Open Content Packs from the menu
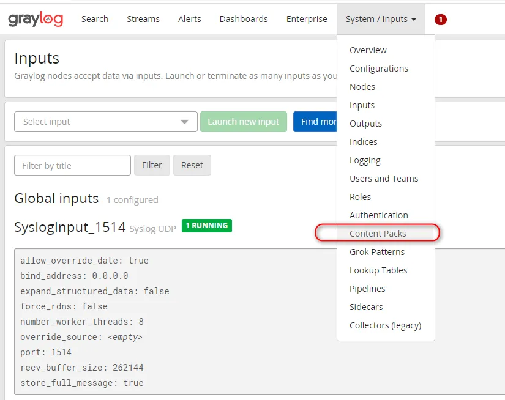This screenshot has width=505, height=400. coord(378,234)
